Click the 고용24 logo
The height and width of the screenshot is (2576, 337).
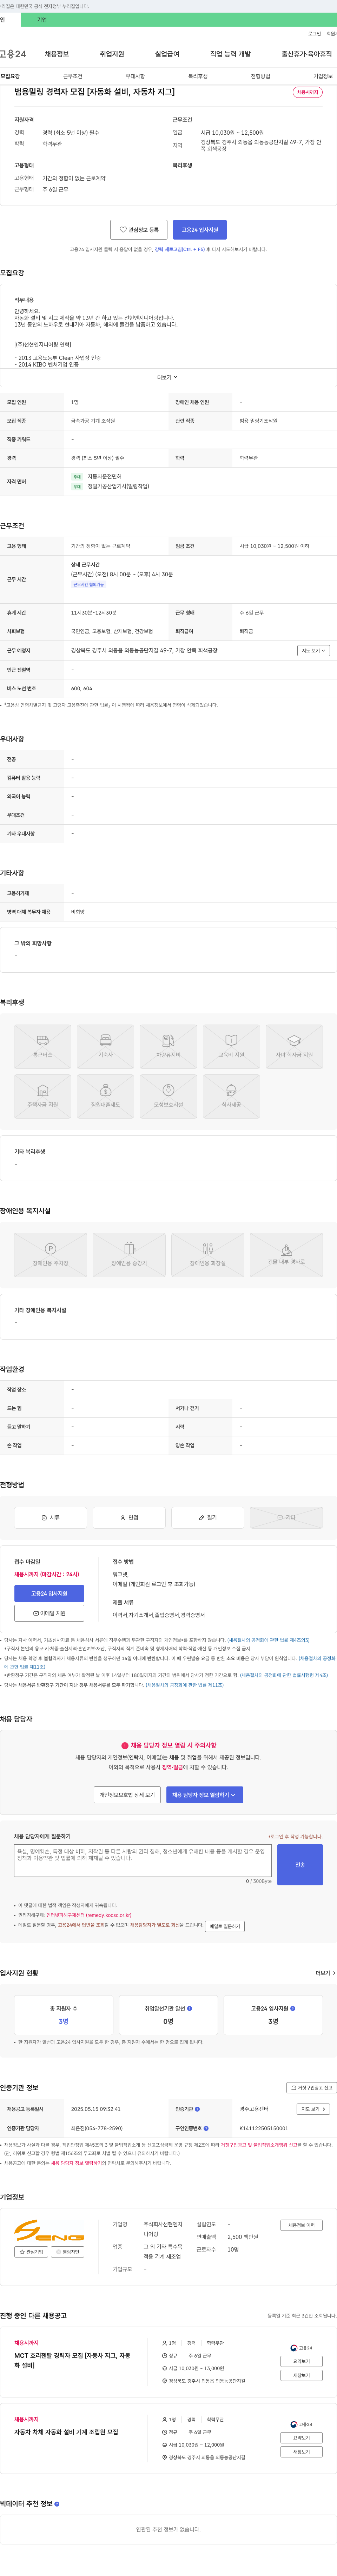pos(13,54)
